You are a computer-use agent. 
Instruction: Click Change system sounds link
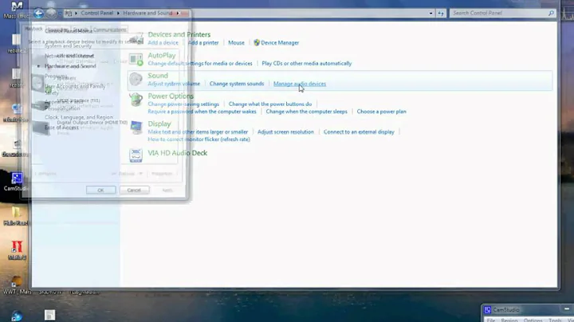[237, 84]
